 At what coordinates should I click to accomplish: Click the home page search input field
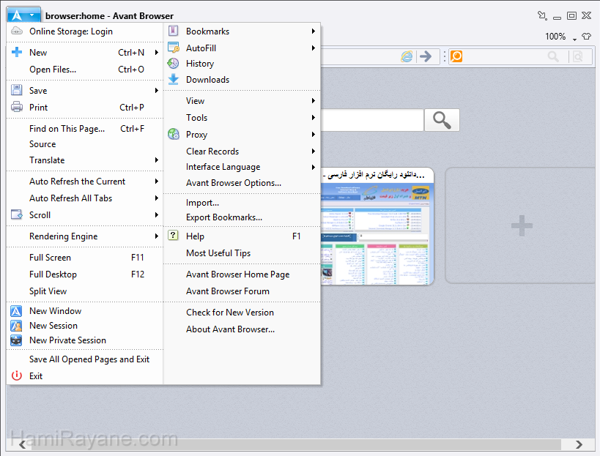pyautogui.click(x=372, y=120)
